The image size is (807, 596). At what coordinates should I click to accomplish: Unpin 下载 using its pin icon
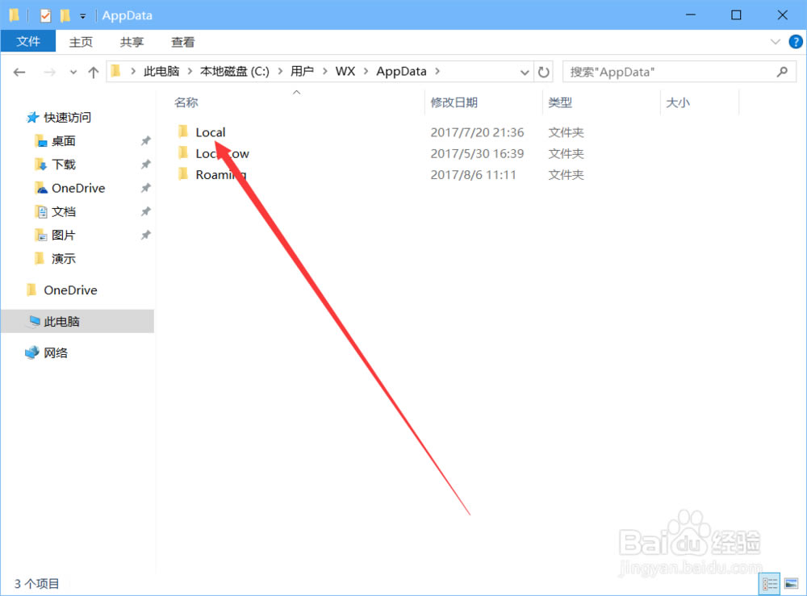(x=145, y=165)
